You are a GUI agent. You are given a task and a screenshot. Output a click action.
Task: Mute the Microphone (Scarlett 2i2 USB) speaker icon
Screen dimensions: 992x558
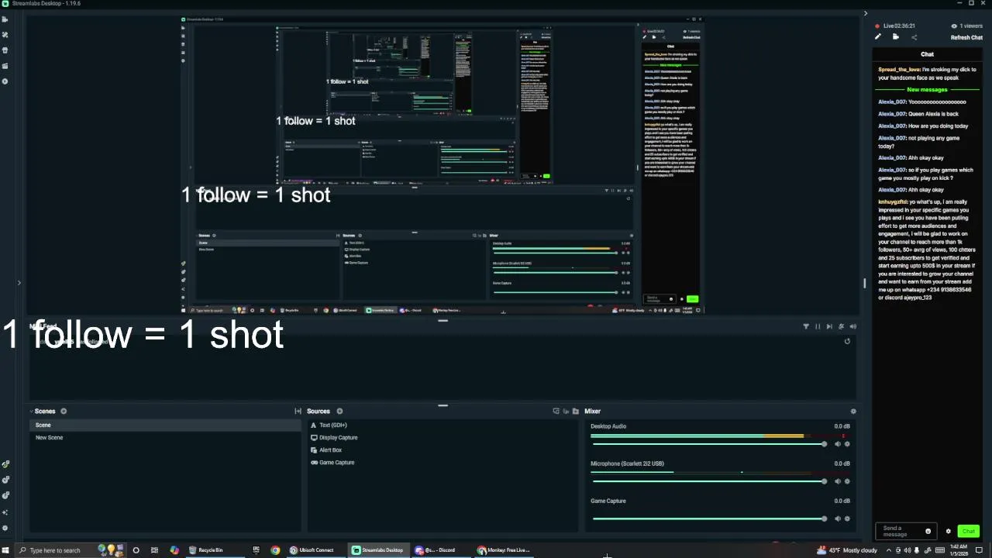coord(837,481)
